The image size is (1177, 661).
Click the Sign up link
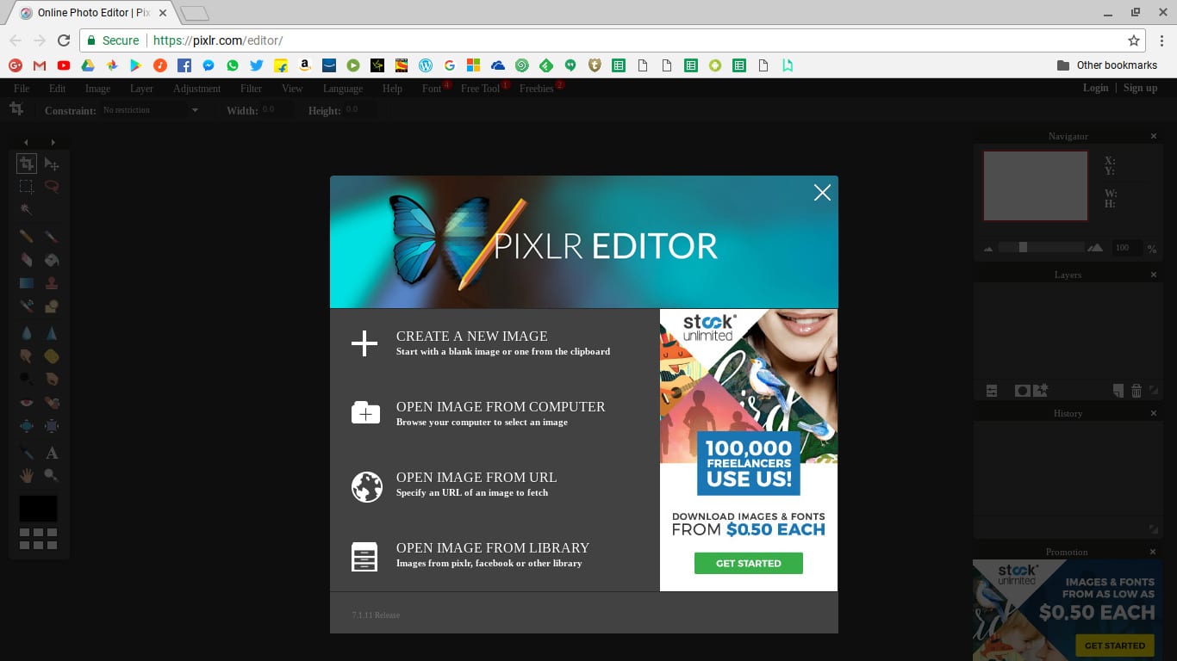coord(1140,88)
